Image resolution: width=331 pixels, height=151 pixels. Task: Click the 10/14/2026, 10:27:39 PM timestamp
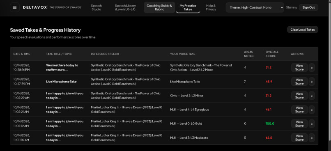point(21,82)
